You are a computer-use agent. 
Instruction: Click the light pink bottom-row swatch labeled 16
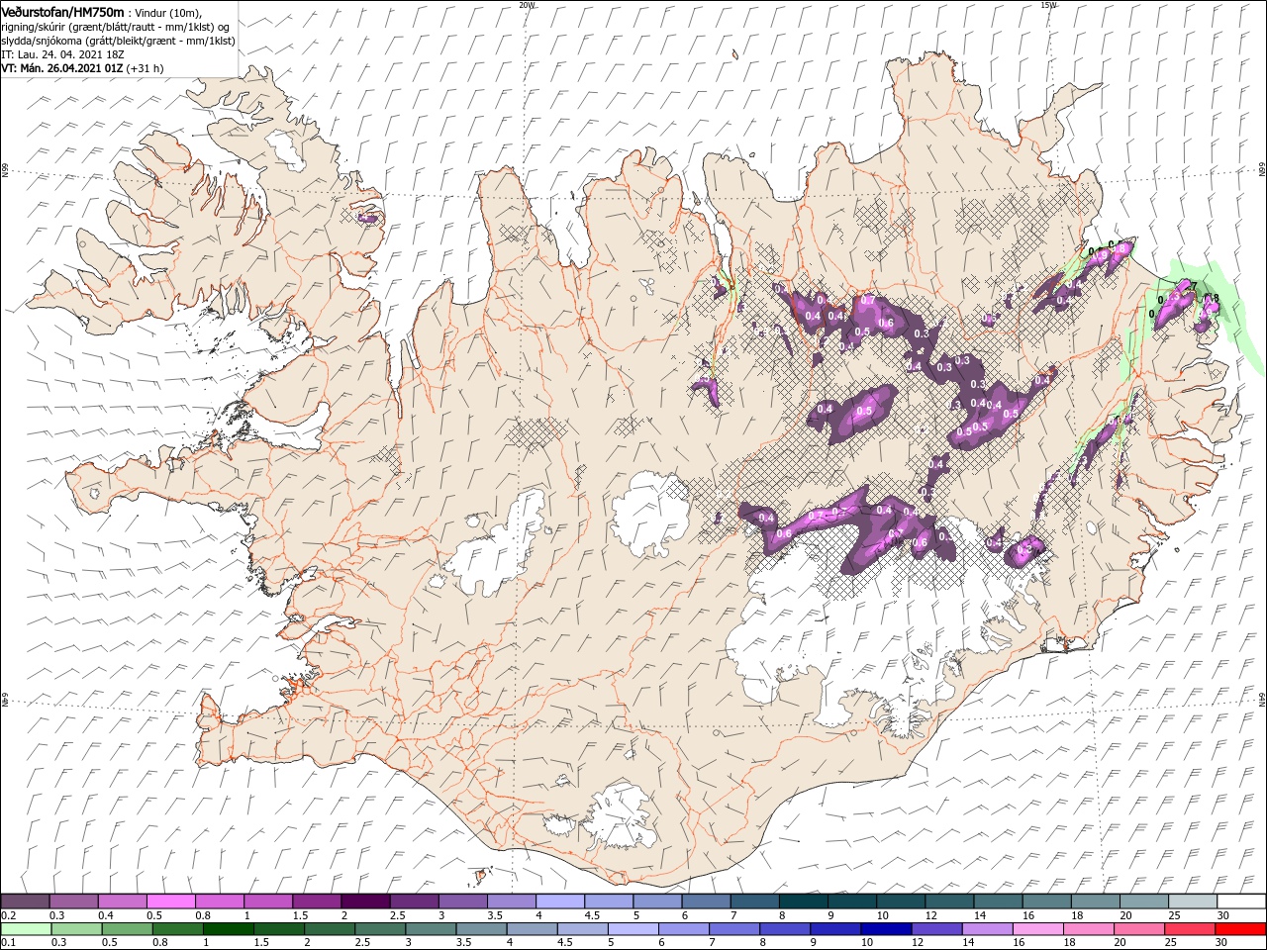[1037, 929]
